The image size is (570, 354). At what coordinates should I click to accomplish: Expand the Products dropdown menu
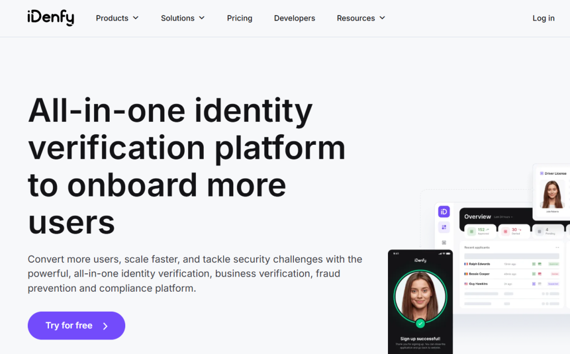pos(117,18)
